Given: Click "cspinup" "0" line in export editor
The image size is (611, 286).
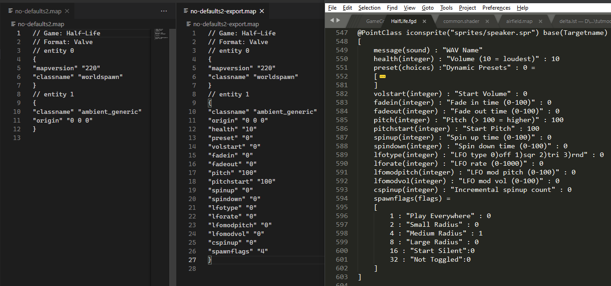Looking at the screenshot, I should click(232, 242).
